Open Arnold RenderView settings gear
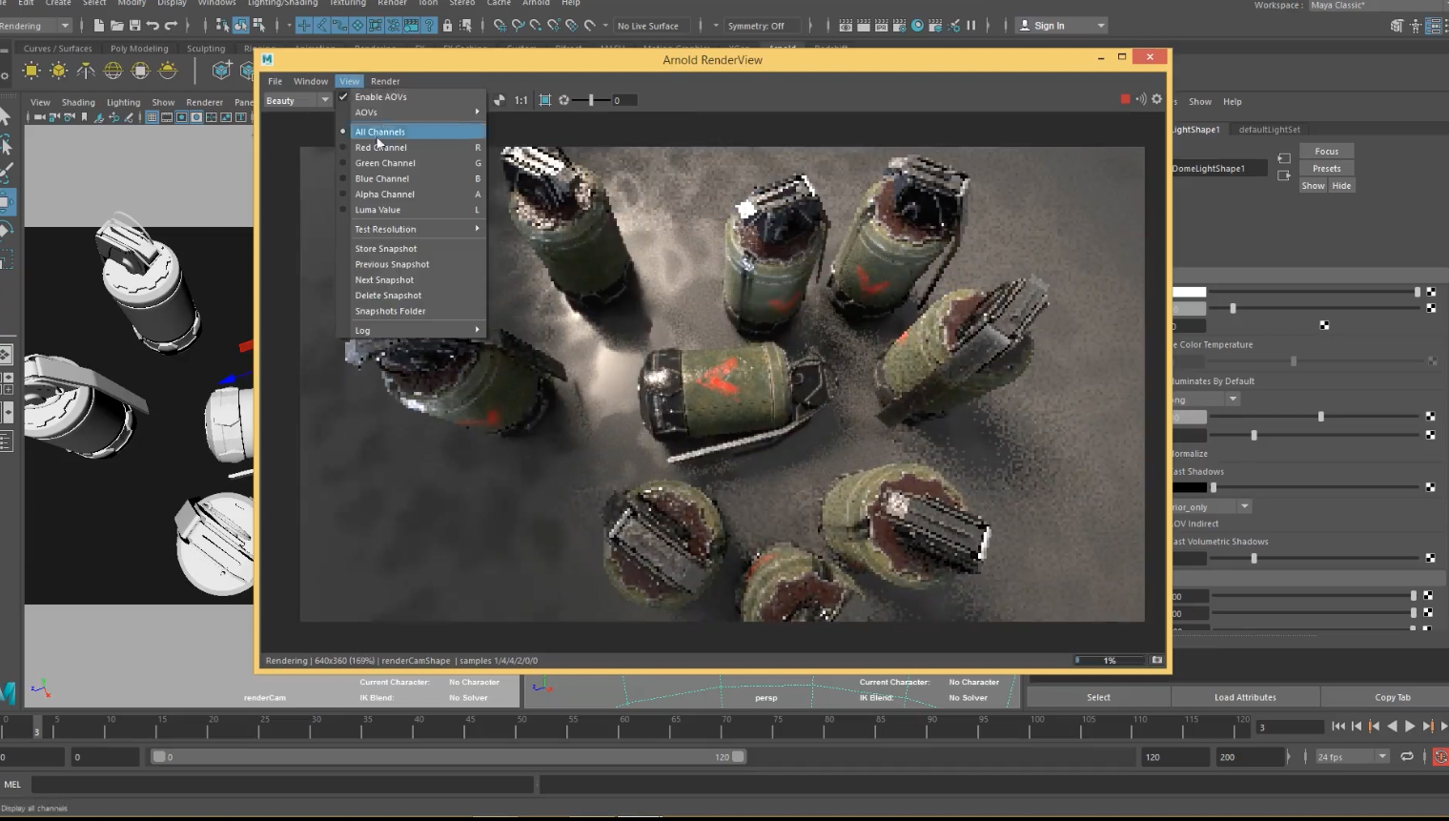1449x821 pixels. [x=1157, y=99]
